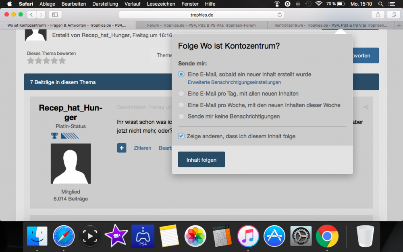This screenshot has width=403, height=252.
Task: Choose 'Sende mir keine Benachrichtigungen' option
Action: (x=181, y=116)
